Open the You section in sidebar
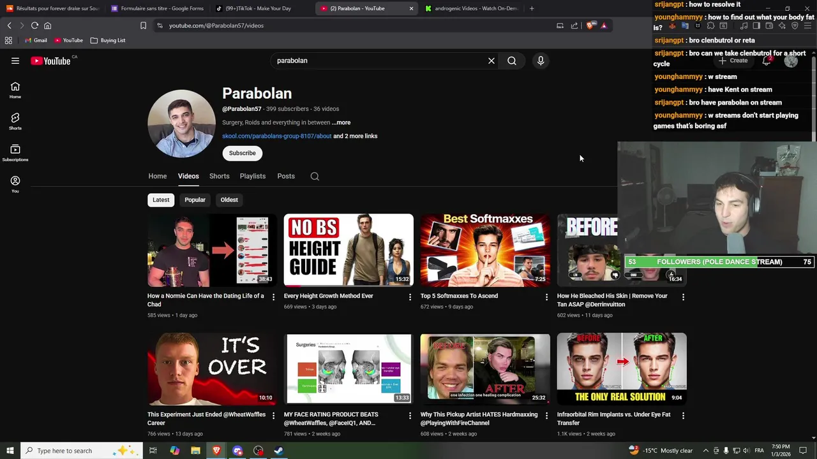 tap(15, 184)
